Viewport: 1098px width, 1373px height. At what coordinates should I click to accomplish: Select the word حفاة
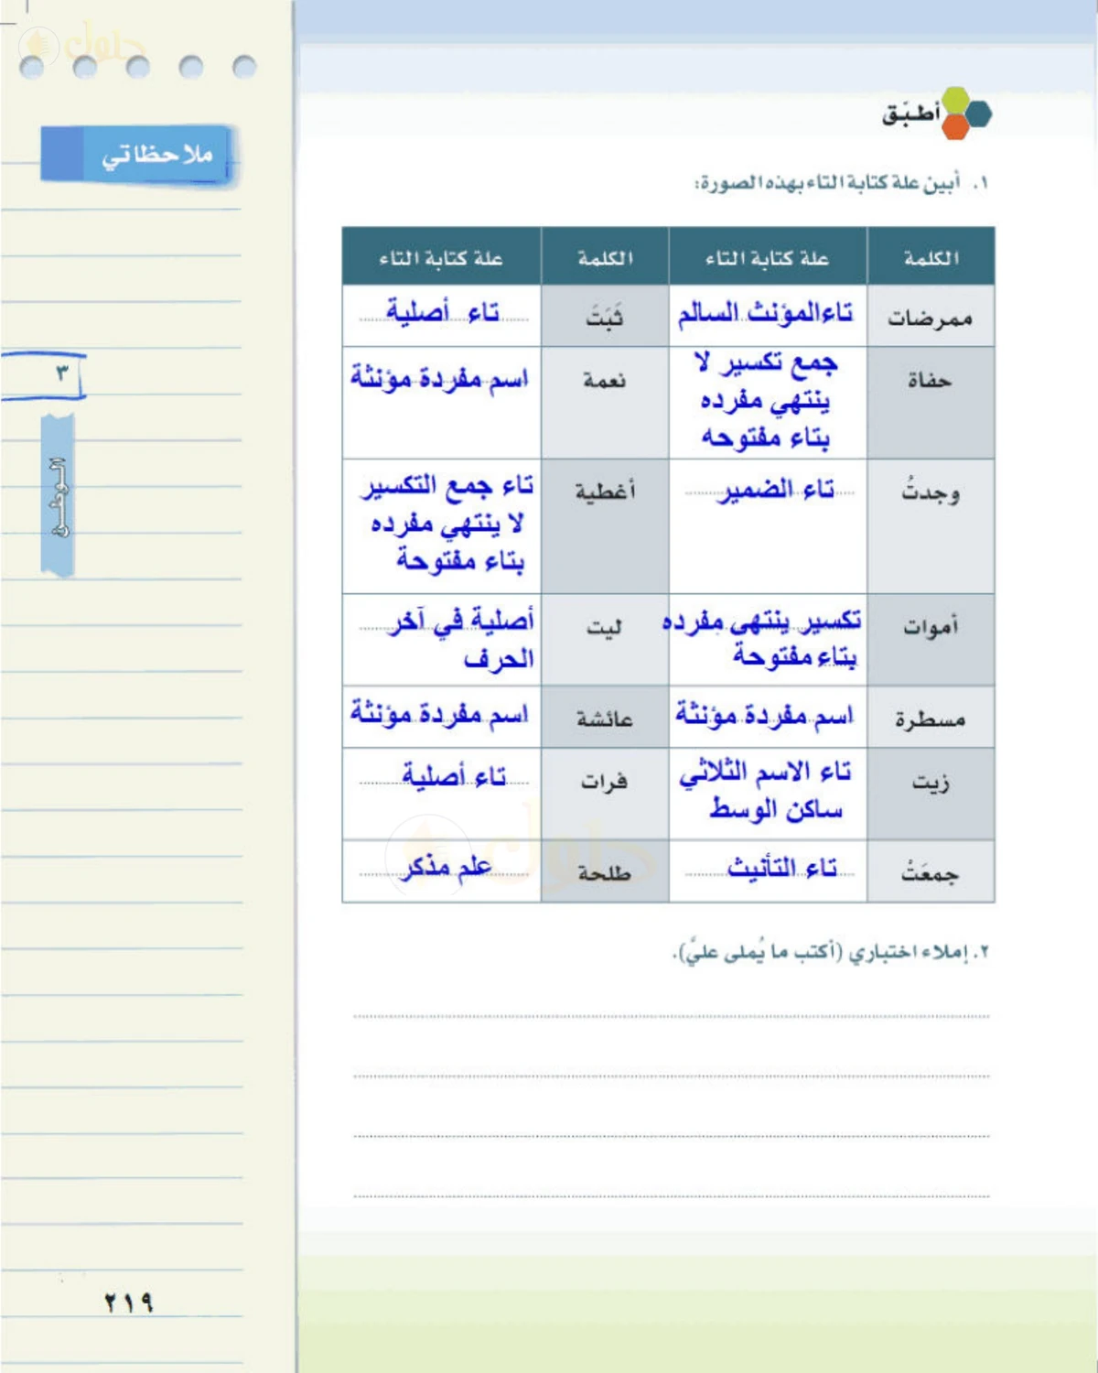[930, 380]
